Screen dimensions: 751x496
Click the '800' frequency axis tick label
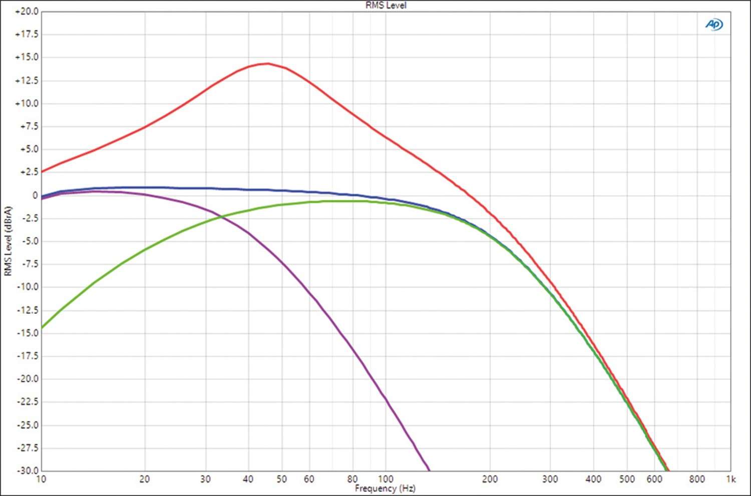(x=697, y=479)
